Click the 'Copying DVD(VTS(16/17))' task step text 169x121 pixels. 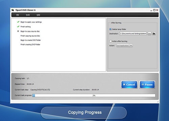[x=40, y=90]
